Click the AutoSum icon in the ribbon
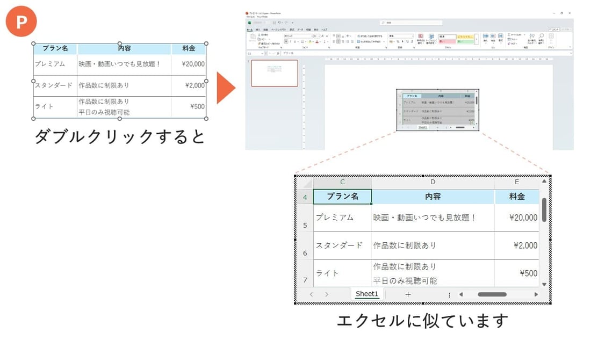Image resolution: width=605 pixels, height=340 pixels. [509, 34]
